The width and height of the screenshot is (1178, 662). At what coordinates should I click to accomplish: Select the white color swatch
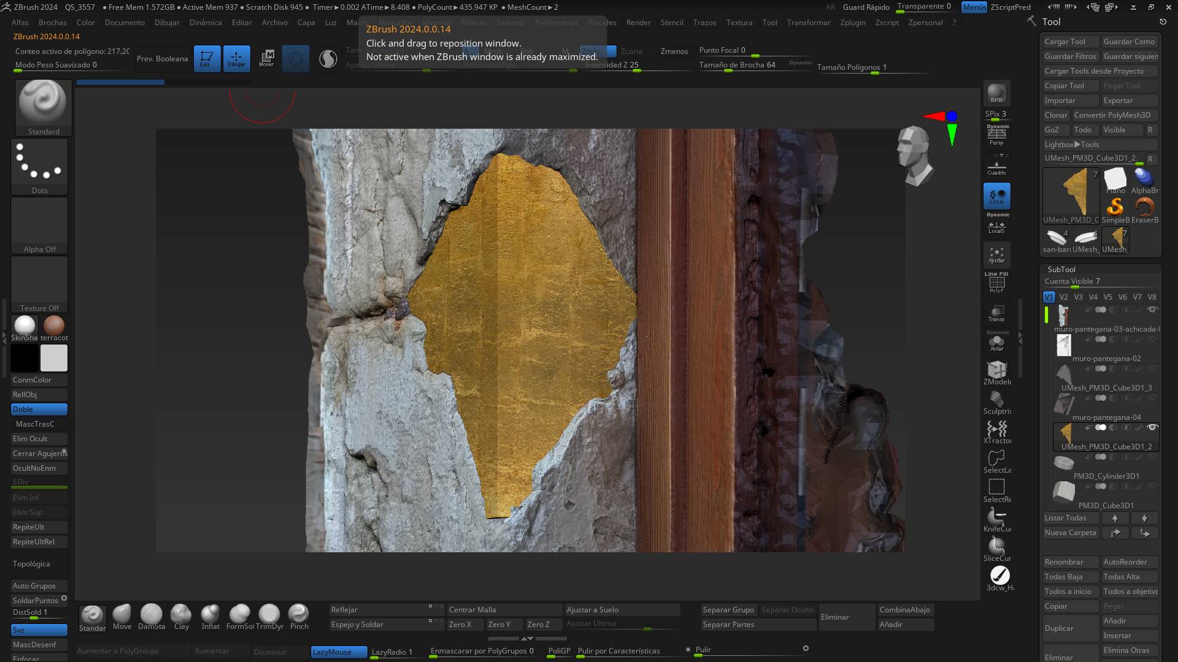point(54,358)
